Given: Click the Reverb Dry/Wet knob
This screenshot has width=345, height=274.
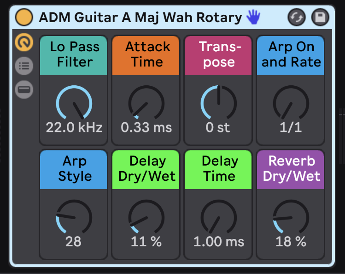Looking at the screenshot, I should coord(291,217).
